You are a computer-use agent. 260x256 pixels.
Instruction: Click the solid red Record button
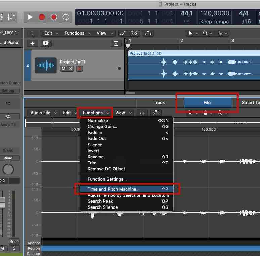tap(42, 17)
